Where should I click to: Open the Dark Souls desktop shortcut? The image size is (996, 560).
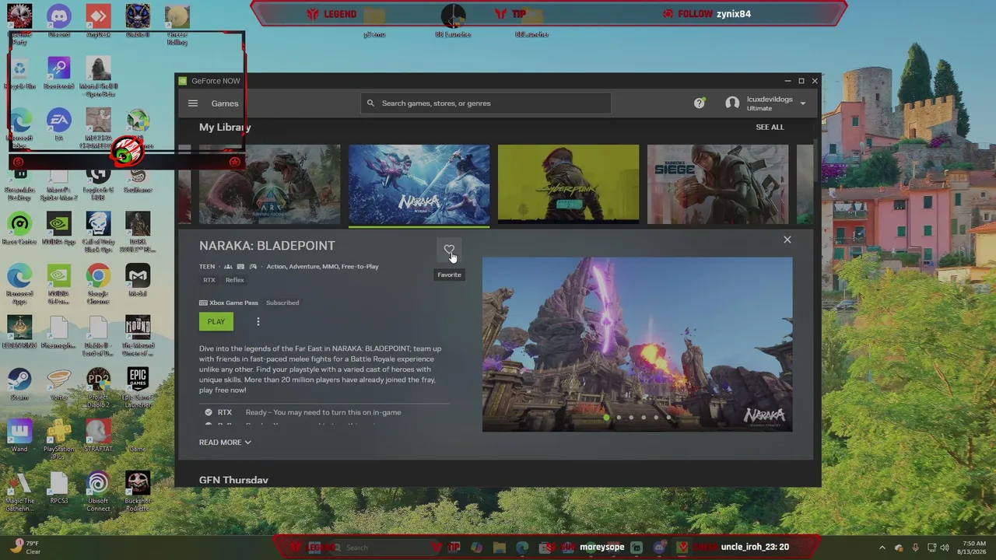click(138, 233)
